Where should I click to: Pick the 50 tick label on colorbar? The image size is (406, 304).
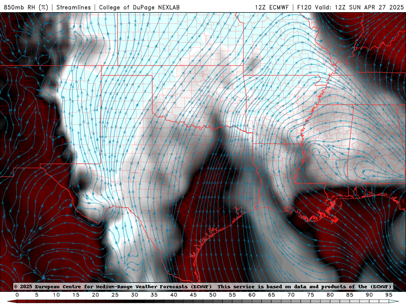[x=213, y=295]
